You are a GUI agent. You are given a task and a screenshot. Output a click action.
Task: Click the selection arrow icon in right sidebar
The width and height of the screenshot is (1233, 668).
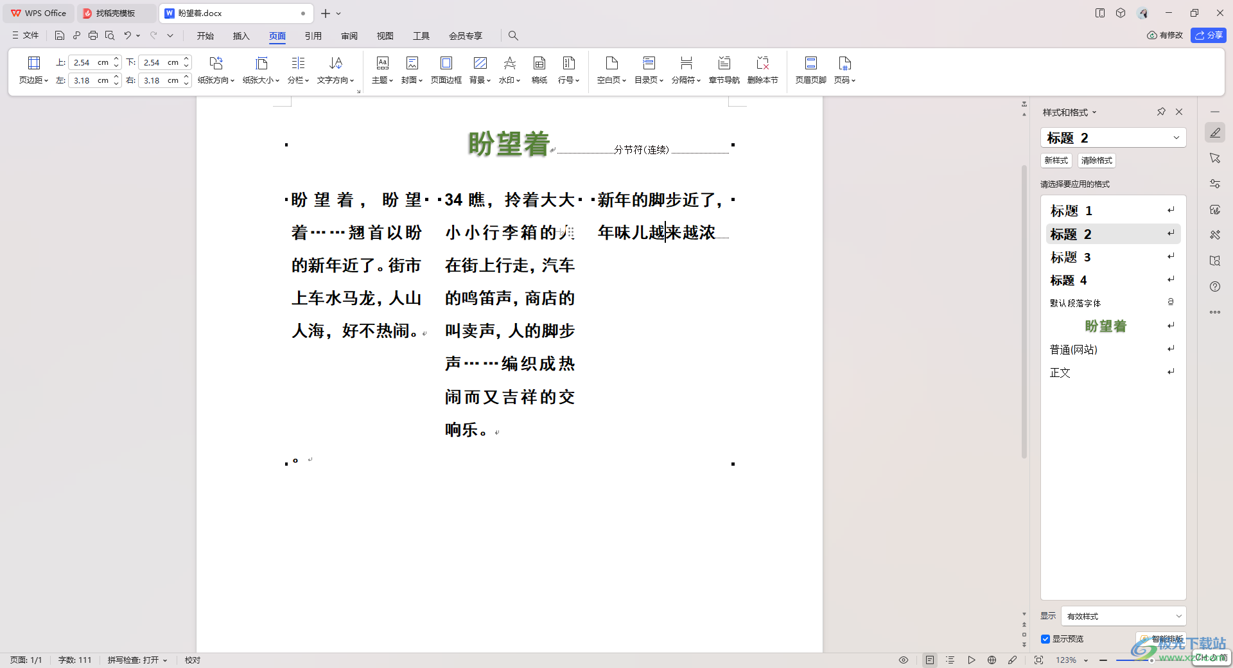pos(1215,158)
